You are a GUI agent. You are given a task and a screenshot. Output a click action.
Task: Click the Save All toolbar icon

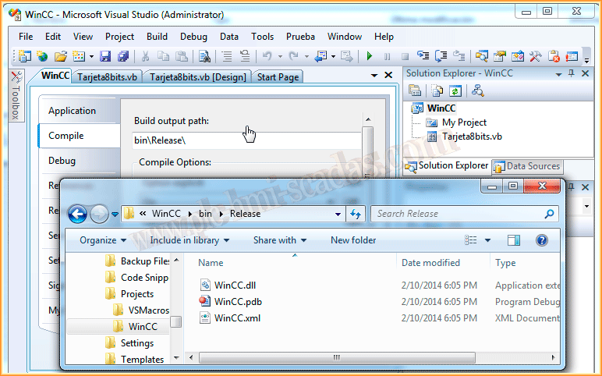pos(122,56)
